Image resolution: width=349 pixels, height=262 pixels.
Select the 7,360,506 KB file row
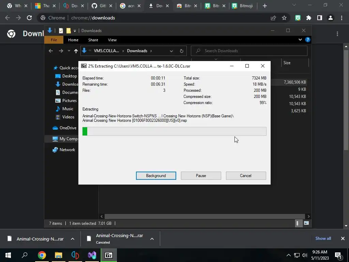[289, 82]
